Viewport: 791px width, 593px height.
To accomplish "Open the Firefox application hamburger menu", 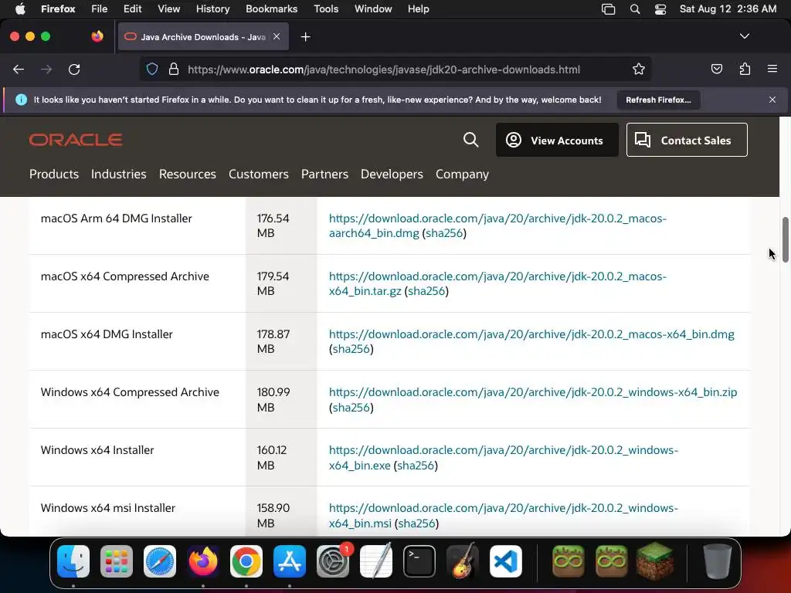I will [772, 69].
